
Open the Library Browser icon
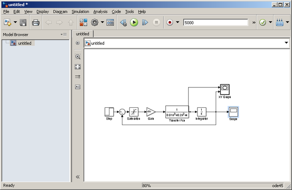point(83,22)
